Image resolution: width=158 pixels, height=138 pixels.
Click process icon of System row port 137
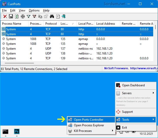(4, 49)
